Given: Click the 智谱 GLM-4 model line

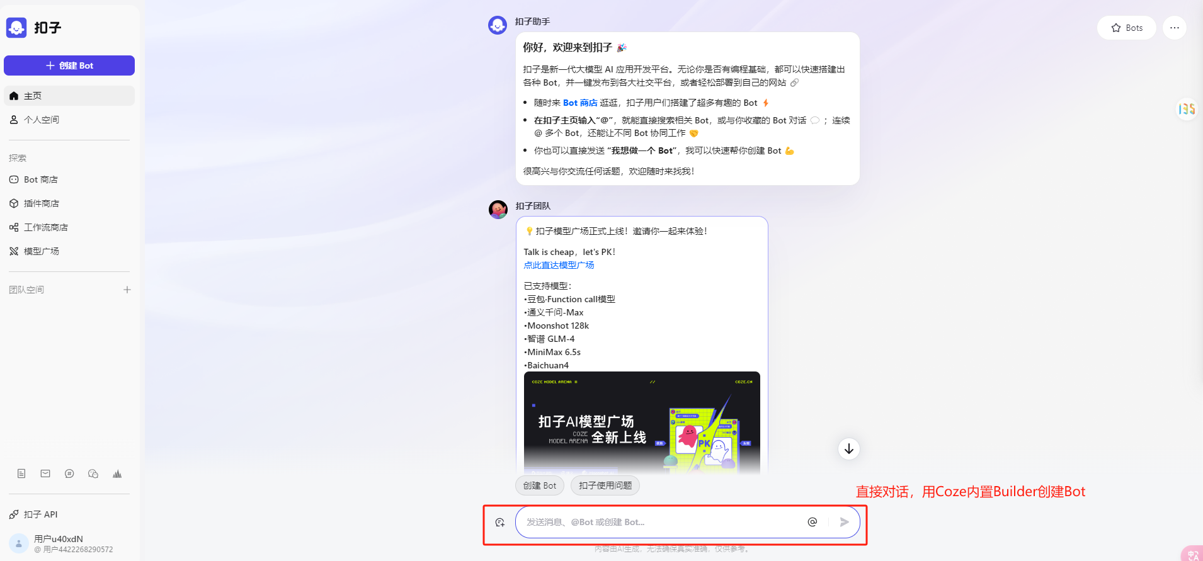Looking at the screenshot, I should 549,339.
